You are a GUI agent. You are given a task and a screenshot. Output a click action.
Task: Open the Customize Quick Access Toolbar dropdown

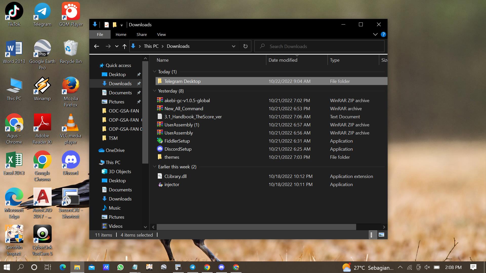coord(121,25)
